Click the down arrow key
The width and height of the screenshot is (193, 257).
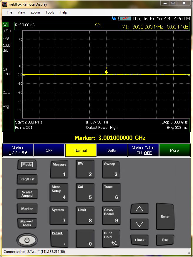(x=139, y=224)
